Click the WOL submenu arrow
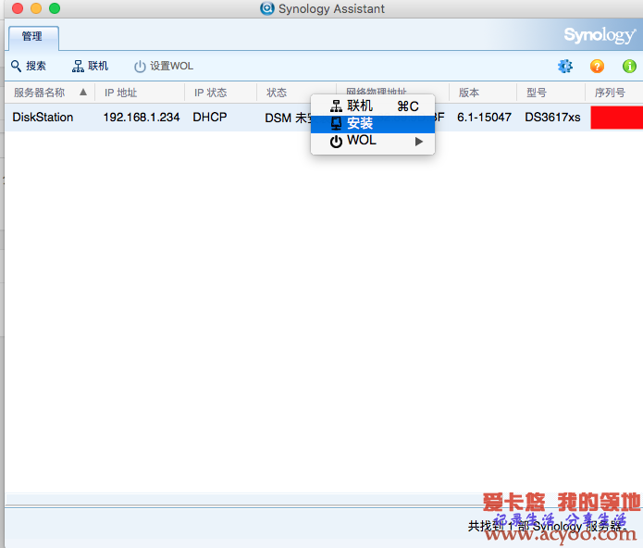Image resolution: width=643 pixels, height=548 pixels. pos(419,142)
